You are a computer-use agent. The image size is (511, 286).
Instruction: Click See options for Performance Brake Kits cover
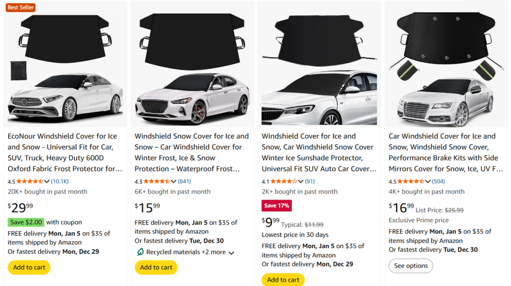(x=411, y=266)
